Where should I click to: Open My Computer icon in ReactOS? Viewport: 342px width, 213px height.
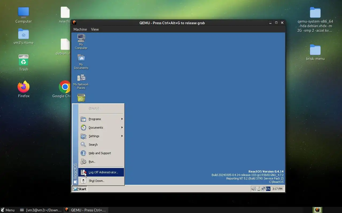(81, 38)
